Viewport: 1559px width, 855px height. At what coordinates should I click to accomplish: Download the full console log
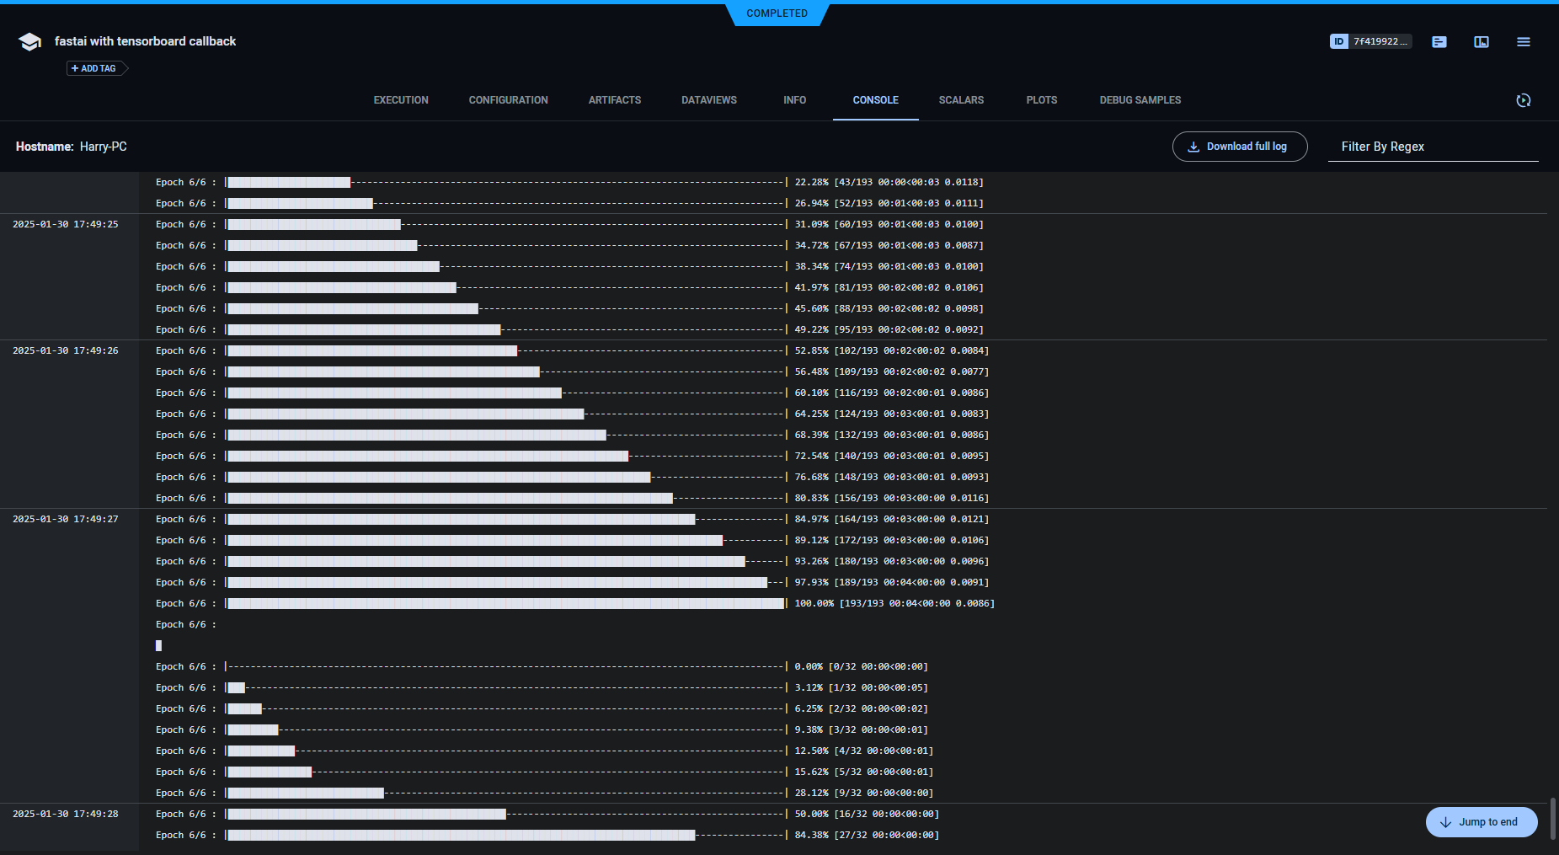tap(1239, 147)
